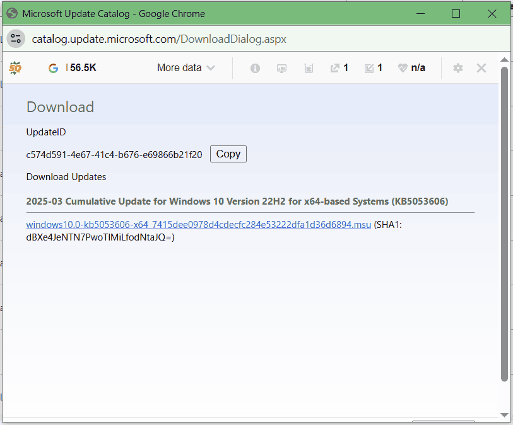Click the site information icon in address bar

(16, 39)
